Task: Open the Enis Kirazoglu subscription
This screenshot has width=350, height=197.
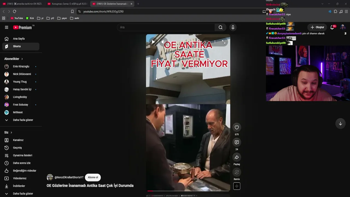Action: 21,66
